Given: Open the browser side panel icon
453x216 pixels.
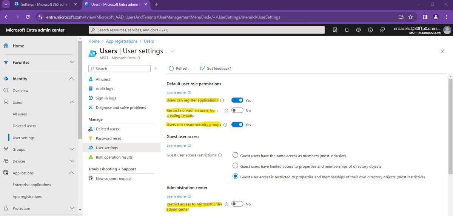Looking at the screenshot, I should click(x=425, y=17).
